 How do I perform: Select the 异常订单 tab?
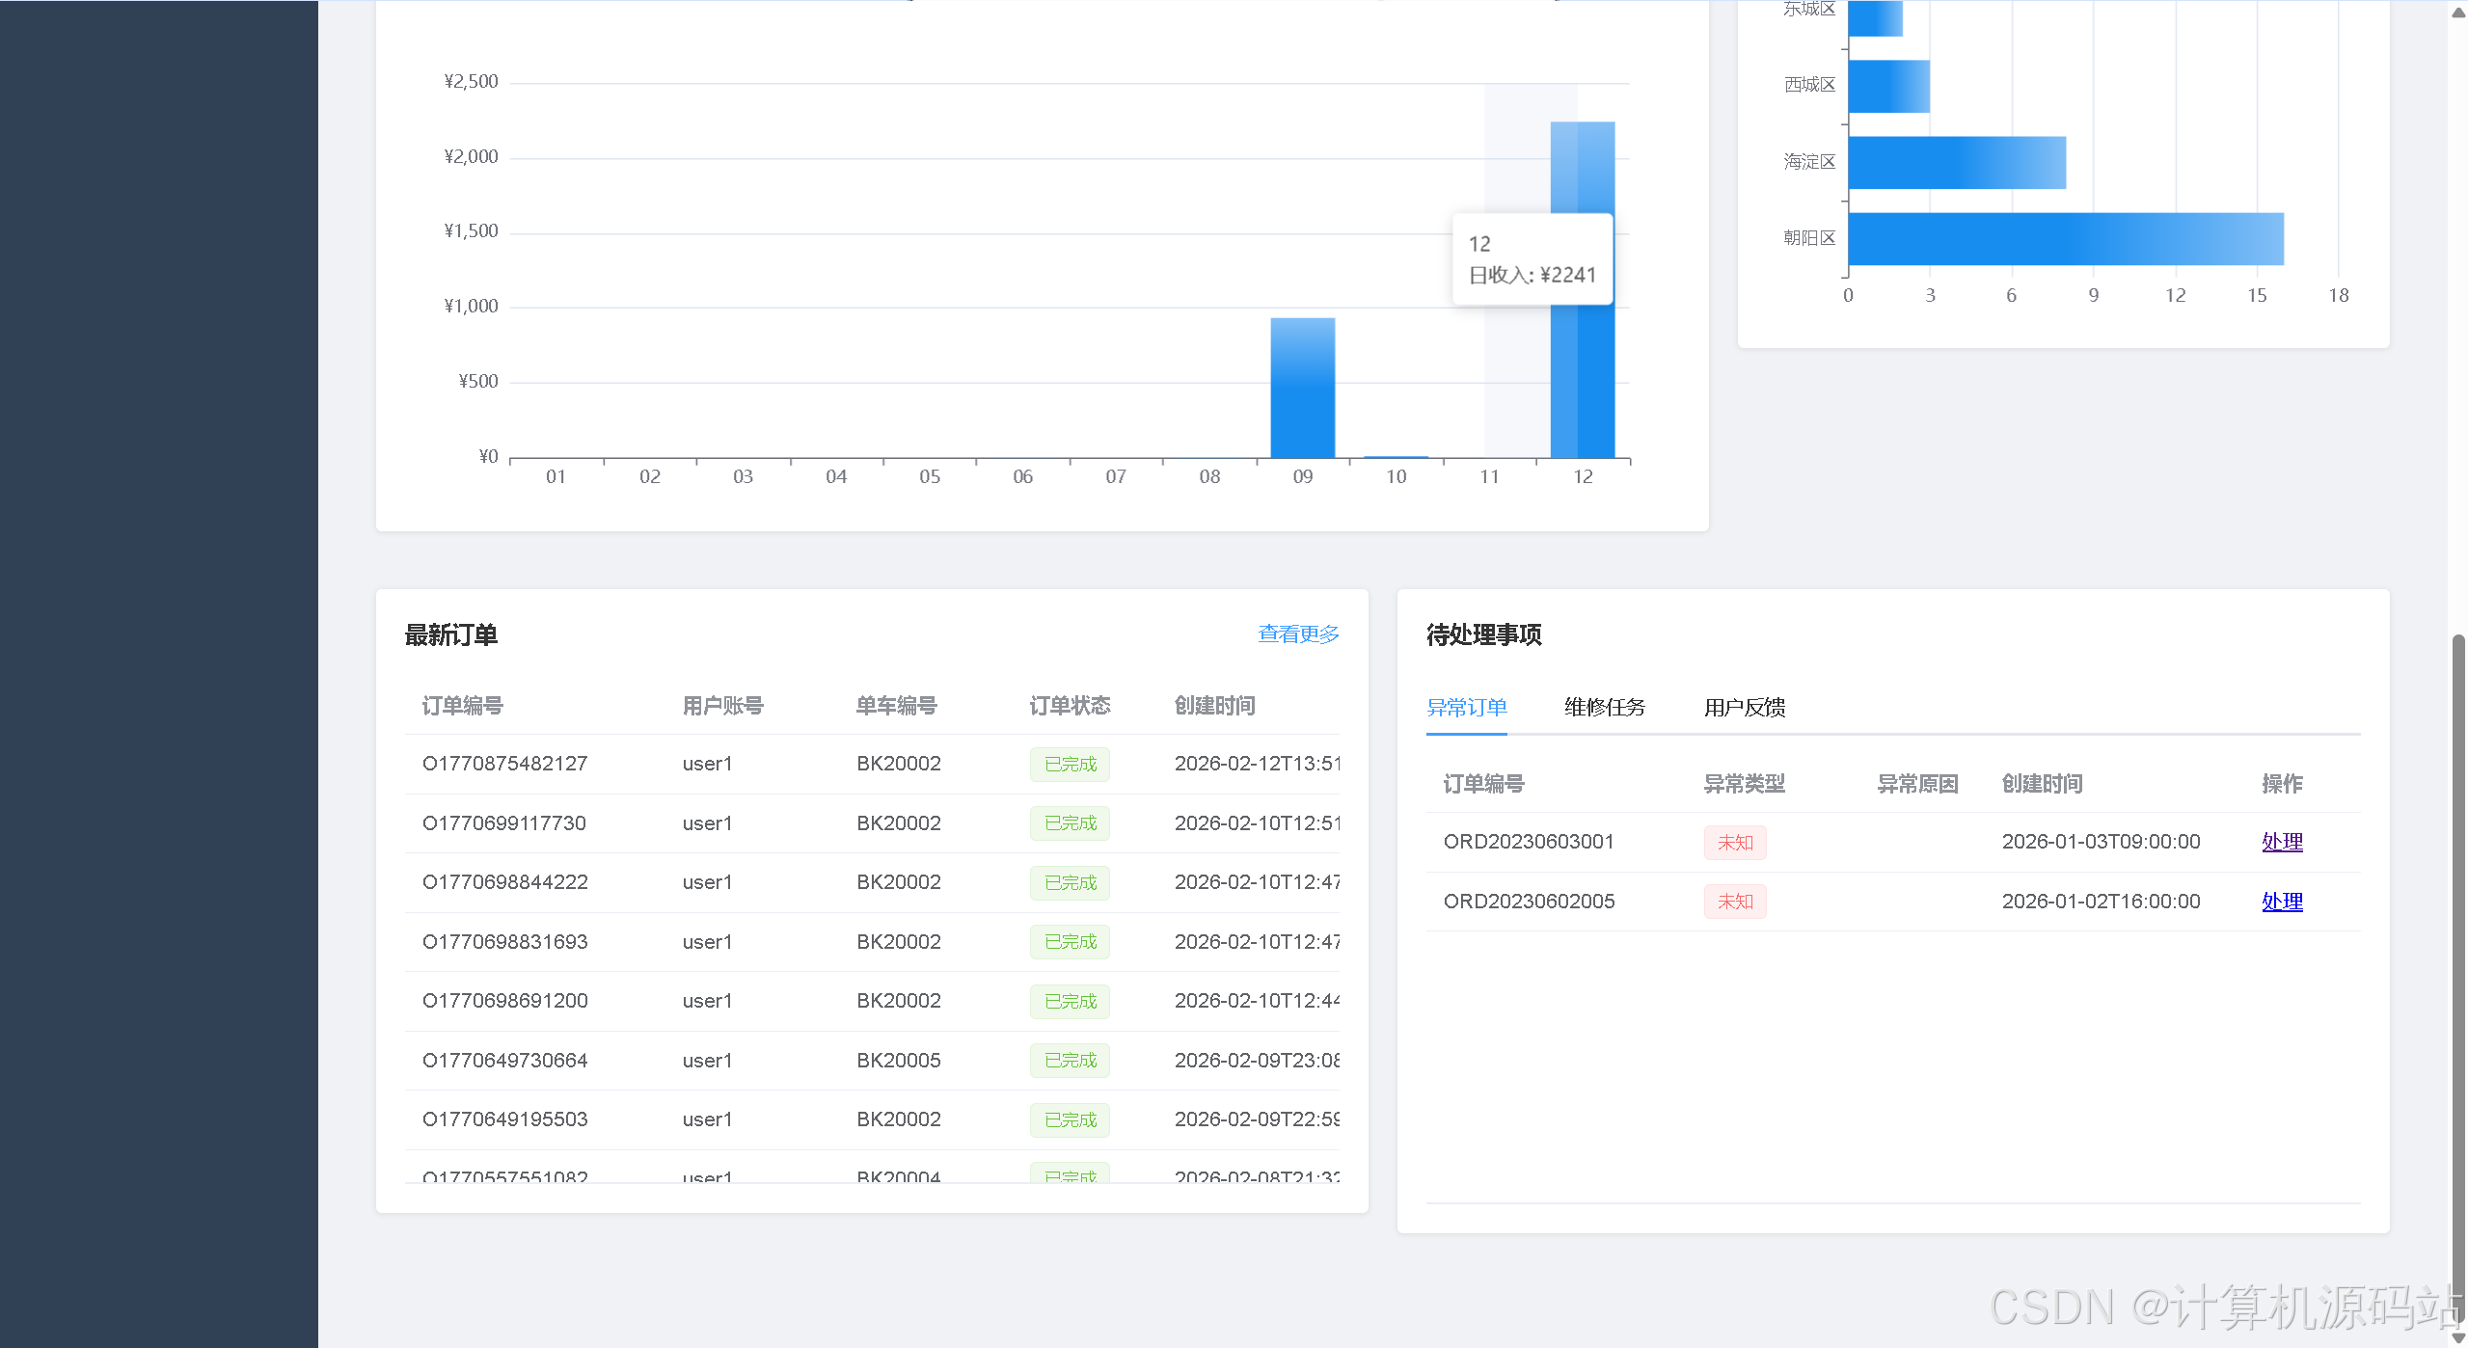point(1466,707)
